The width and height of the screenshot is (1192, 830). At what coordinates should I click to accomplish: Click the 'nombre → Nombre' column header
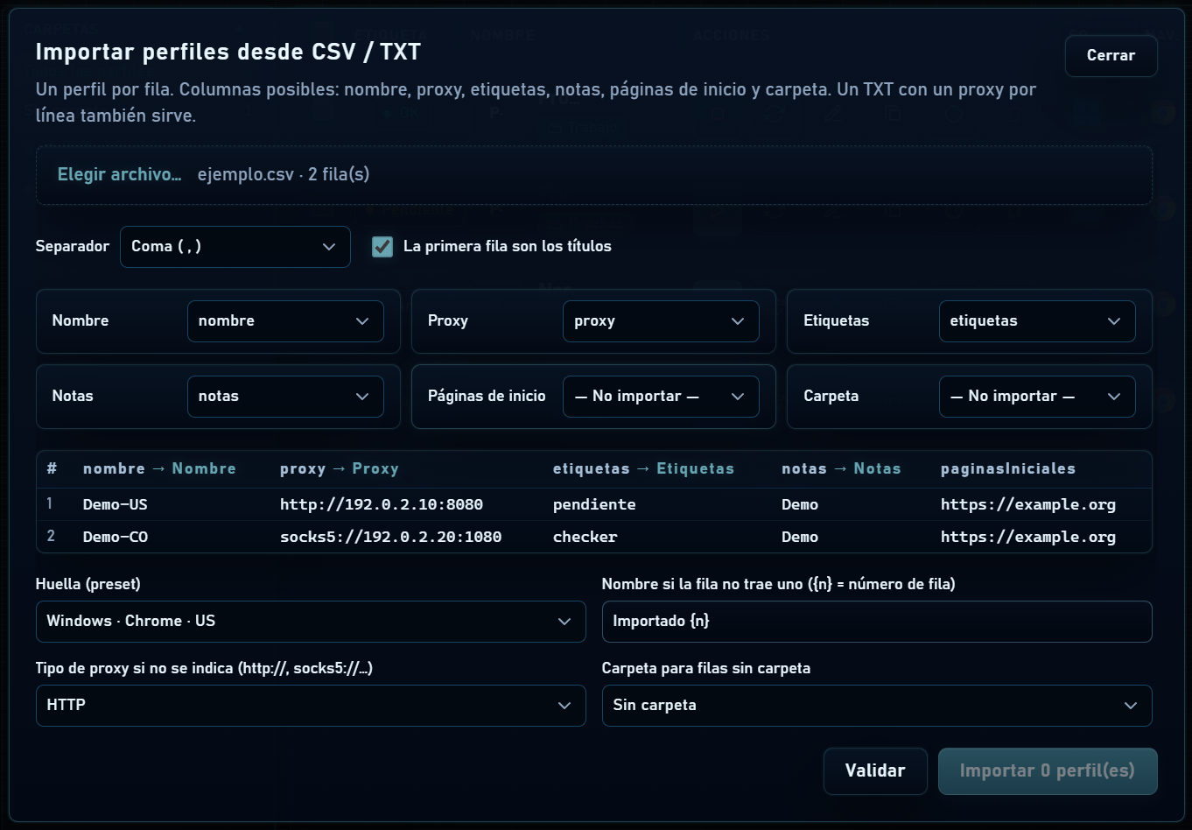(x=159, y=468)
